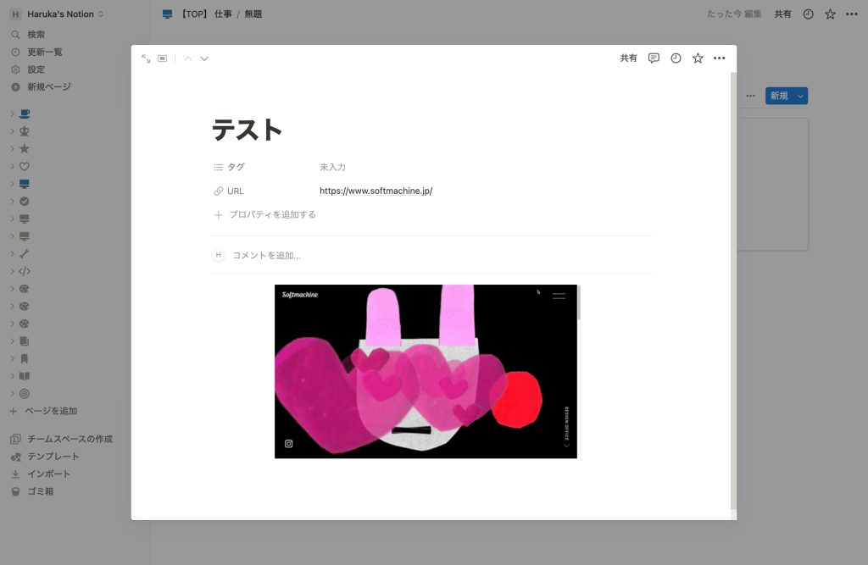Go to the next page with down arrow

[x=204, y=58]
